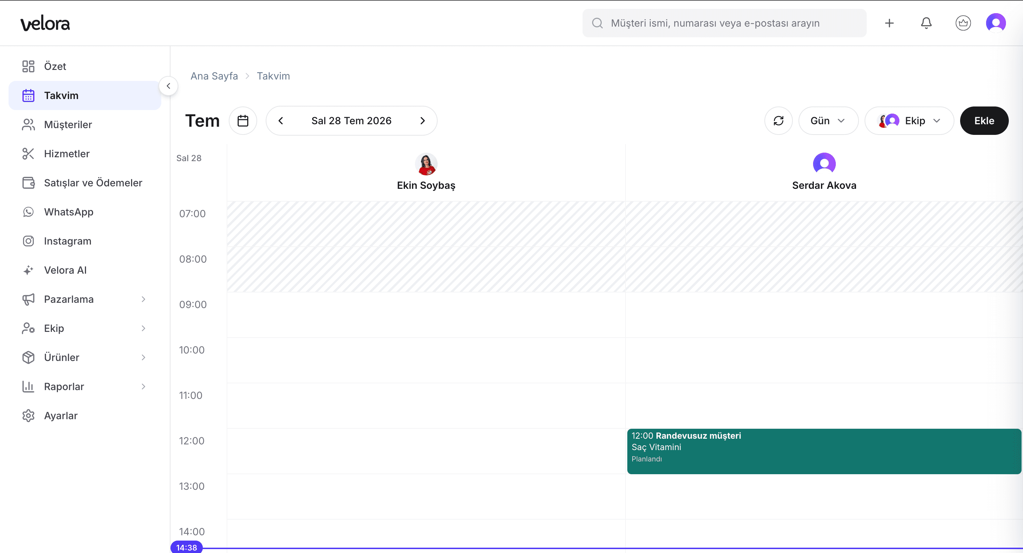The height and width of the screenshot is (553, 1023).
Task: Click the Velora AI sparkle icon
Action: [x=28, y=270]
